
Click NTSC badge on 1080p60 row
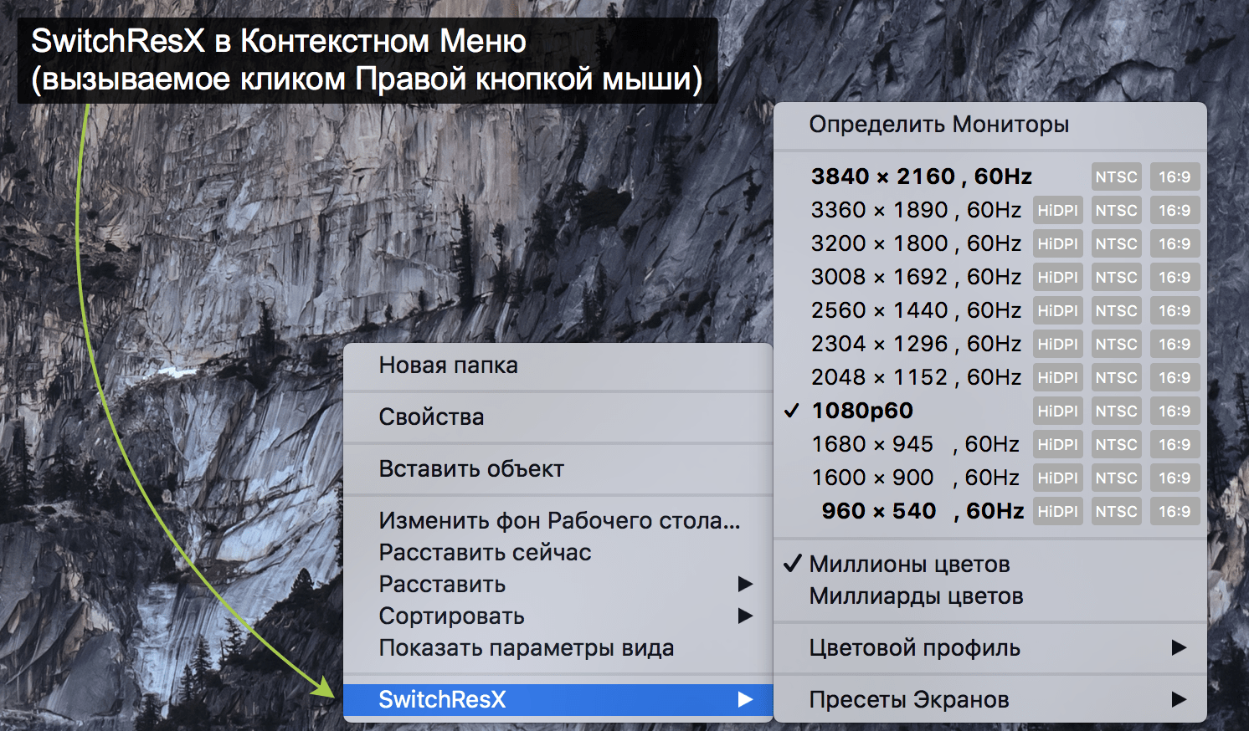(1117, 411)
